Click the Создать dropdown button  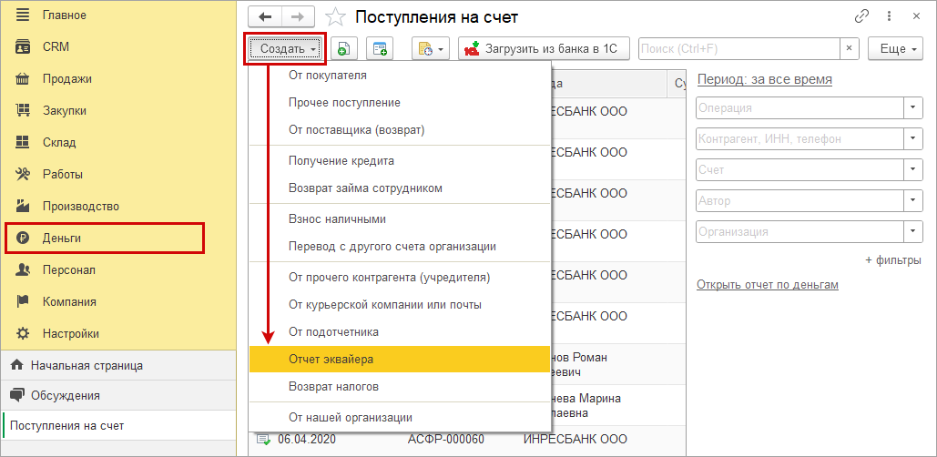286,49
